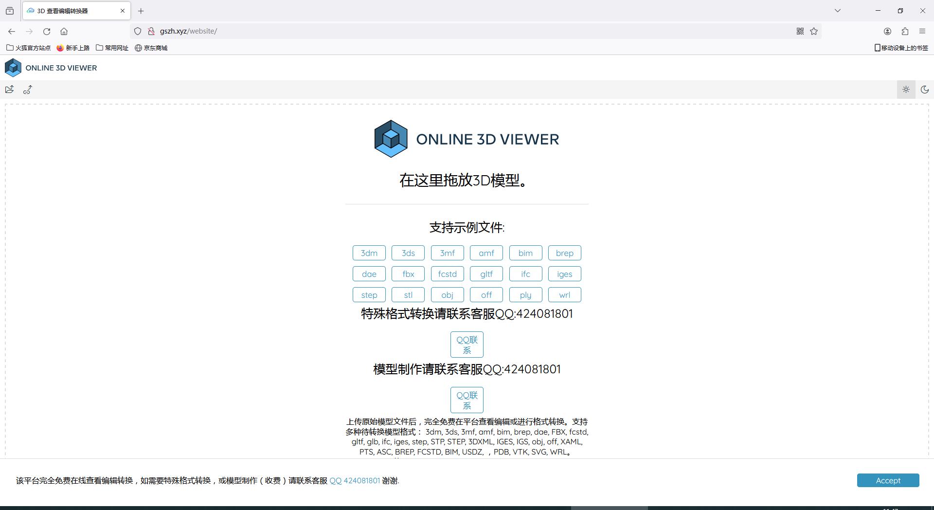Open the gltf example file
Screen dimensions: 934x510
[486, 274]
